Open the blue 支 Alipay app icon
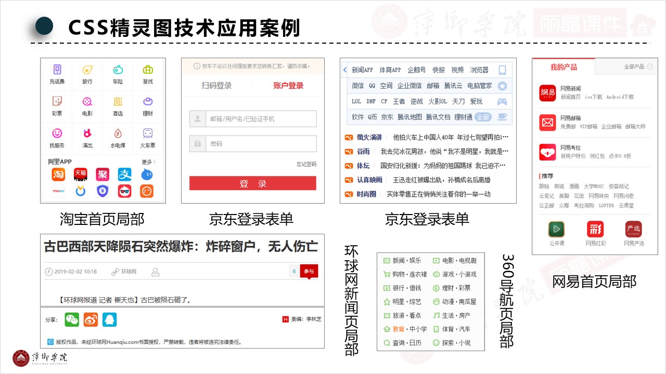This screenshot has width=666, height=374. coord(125,175)
